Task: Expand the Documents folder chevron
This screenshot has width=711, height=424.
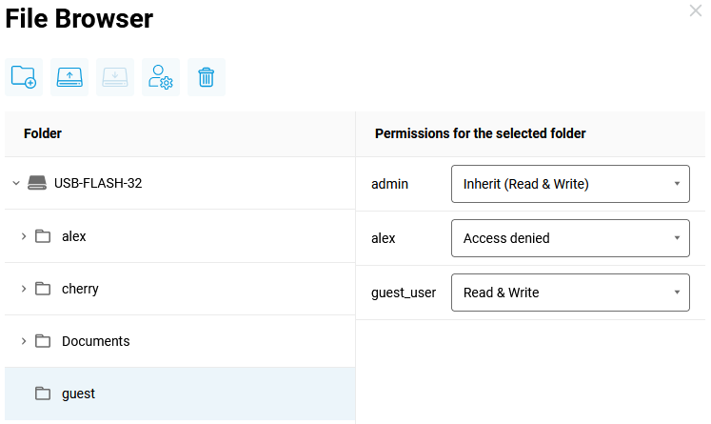Action: (24, 341)
